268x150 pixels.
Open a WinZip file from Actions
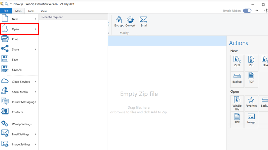[237, 103]
